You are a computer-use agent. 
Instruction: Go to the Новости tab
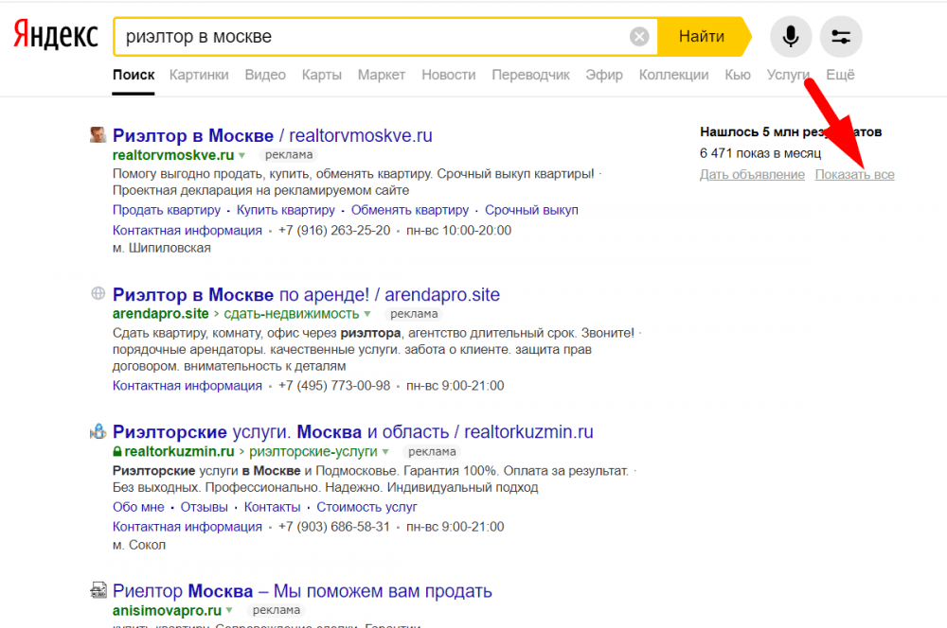[448, 76]
